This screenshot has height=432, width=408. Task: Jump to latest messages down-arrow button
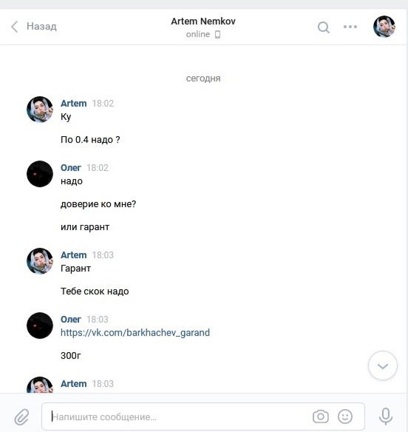[x=383, y=365]
